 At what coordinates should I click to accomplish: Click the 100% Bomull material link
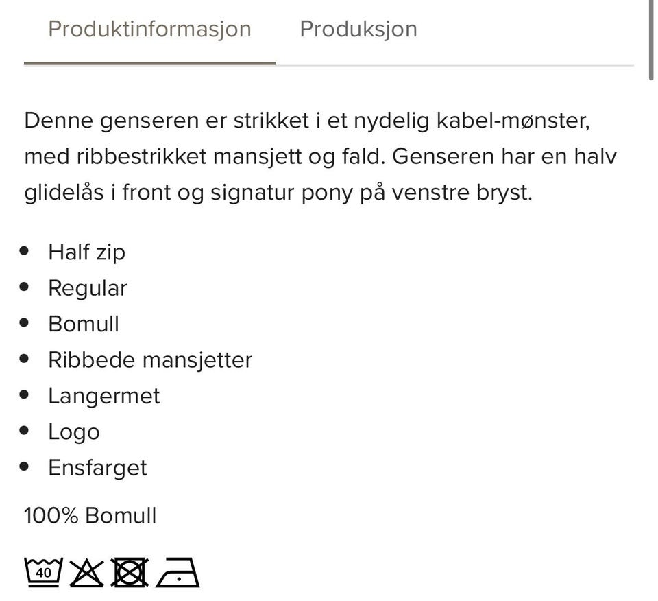[90, 515]
